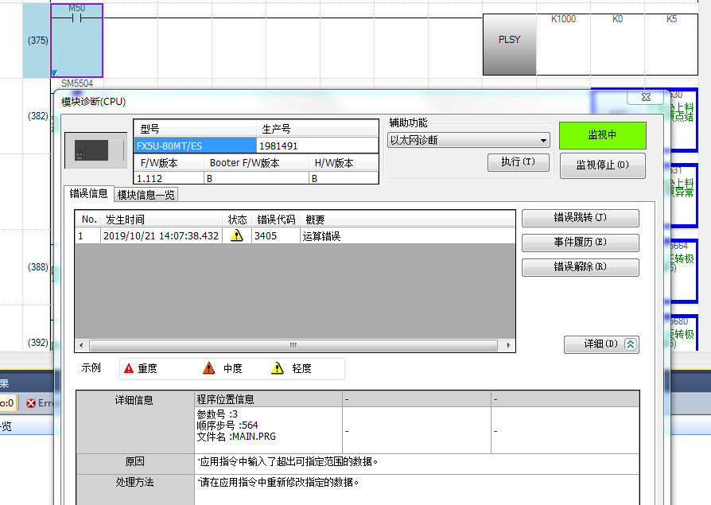Open 事件履历 event history
711x505 pixels.
[x=580, y=243]
